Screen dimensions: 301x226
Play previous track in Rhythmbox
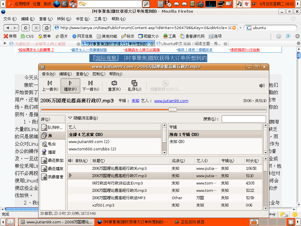click(x=50, y=86)
